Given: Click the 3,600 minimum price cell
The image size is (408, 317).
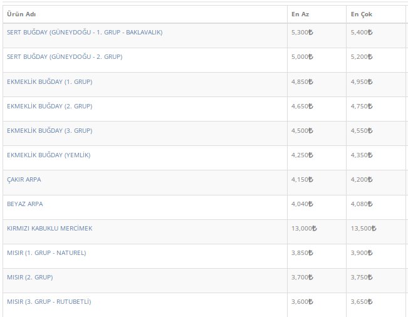Looking at the screenshot, I should coord(302,302).
